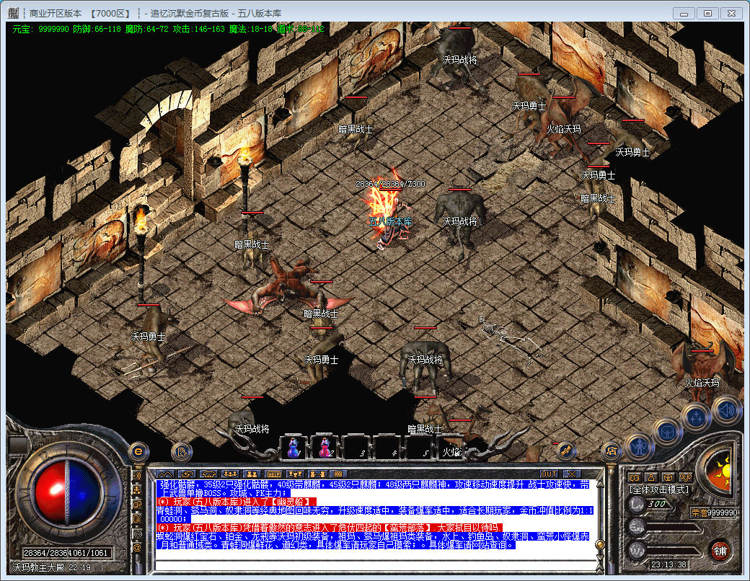Click the two-people icon in chat toolbar
750x581 pixels.
point(252,474)
